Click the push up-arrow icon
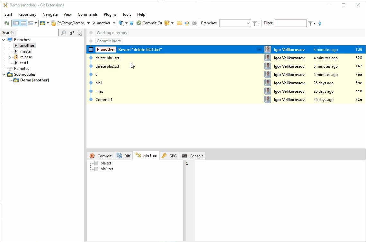The width and height of the screenshot is (366, 242). 132,23
